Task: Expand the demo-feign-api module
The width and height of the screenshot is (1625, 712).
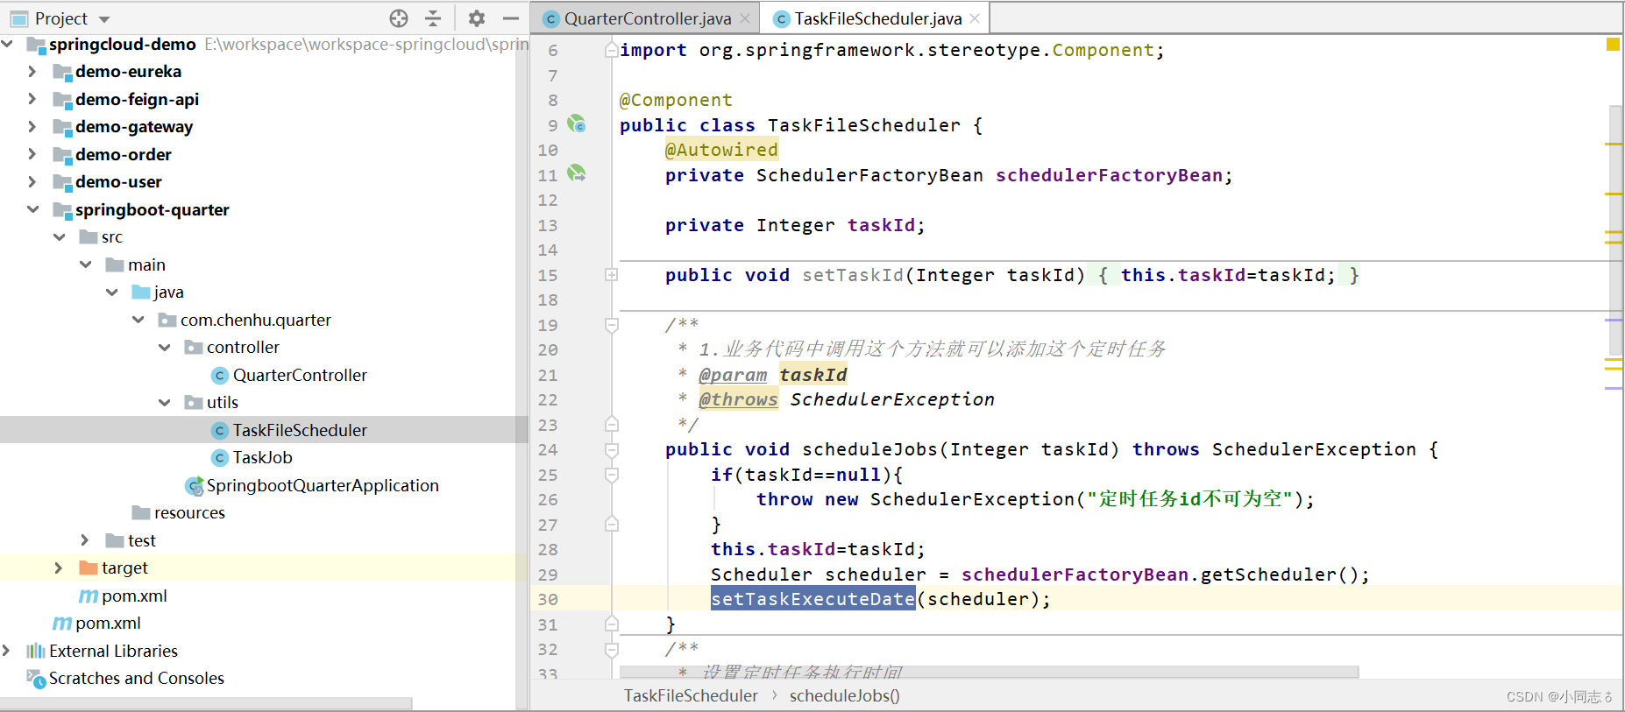Action: coord(32,99)
